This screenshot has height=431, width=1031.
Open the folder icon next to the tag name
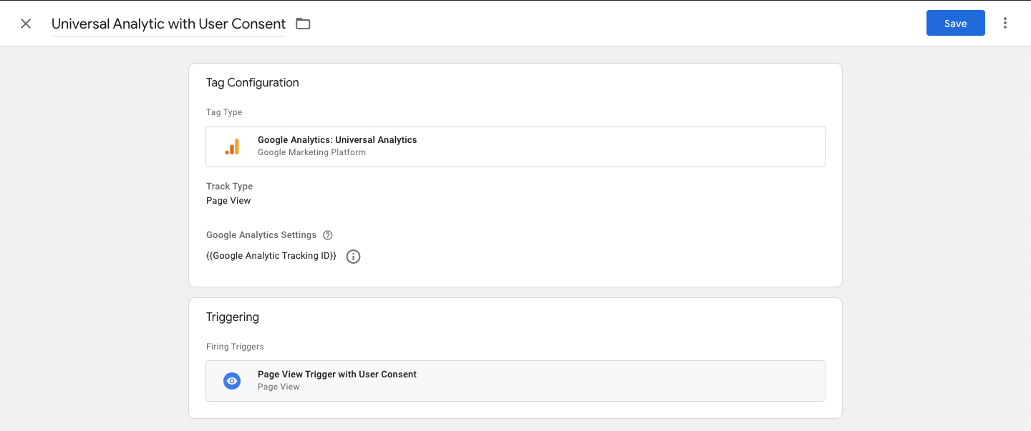tap(303, 24)
